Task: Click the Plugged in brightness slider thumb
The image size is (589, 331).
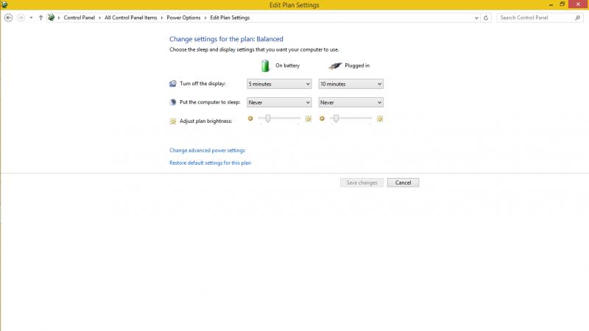Action: click(x=336, y=118)
